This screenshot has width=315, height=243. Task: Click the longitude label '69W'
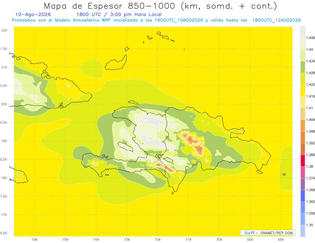250,240
